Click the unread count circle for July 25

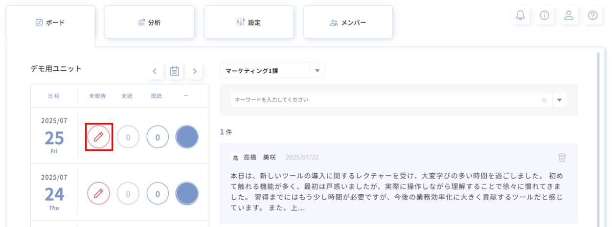[x=128, y=137]
